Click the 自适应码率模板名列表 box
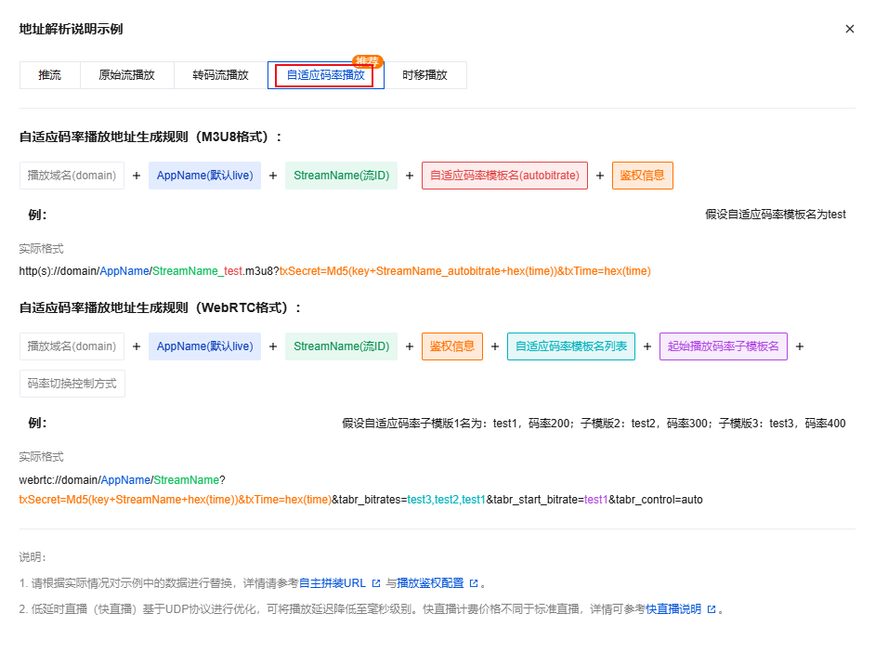875x666 pixels. coord(571,346)
